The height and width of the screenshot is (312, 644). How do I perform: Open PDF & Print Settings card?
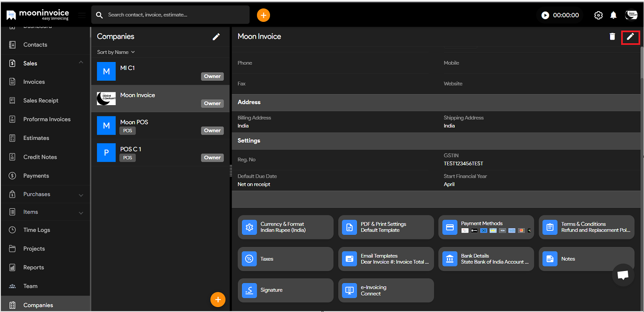[x=386, y=227]
